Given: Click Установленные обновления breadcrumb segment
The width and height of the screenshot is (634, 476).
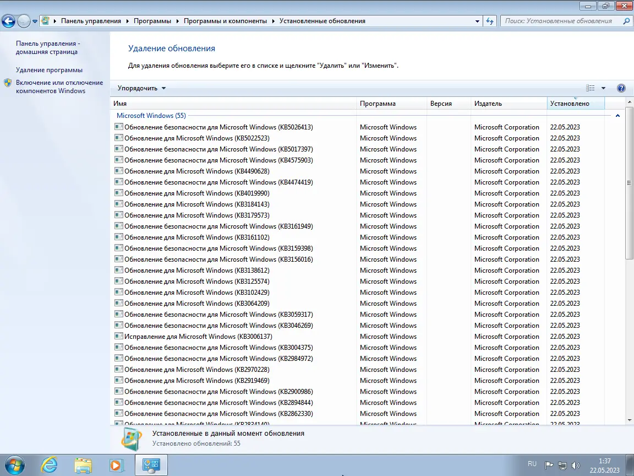Looking at the screenshot, I should [323, 21].
